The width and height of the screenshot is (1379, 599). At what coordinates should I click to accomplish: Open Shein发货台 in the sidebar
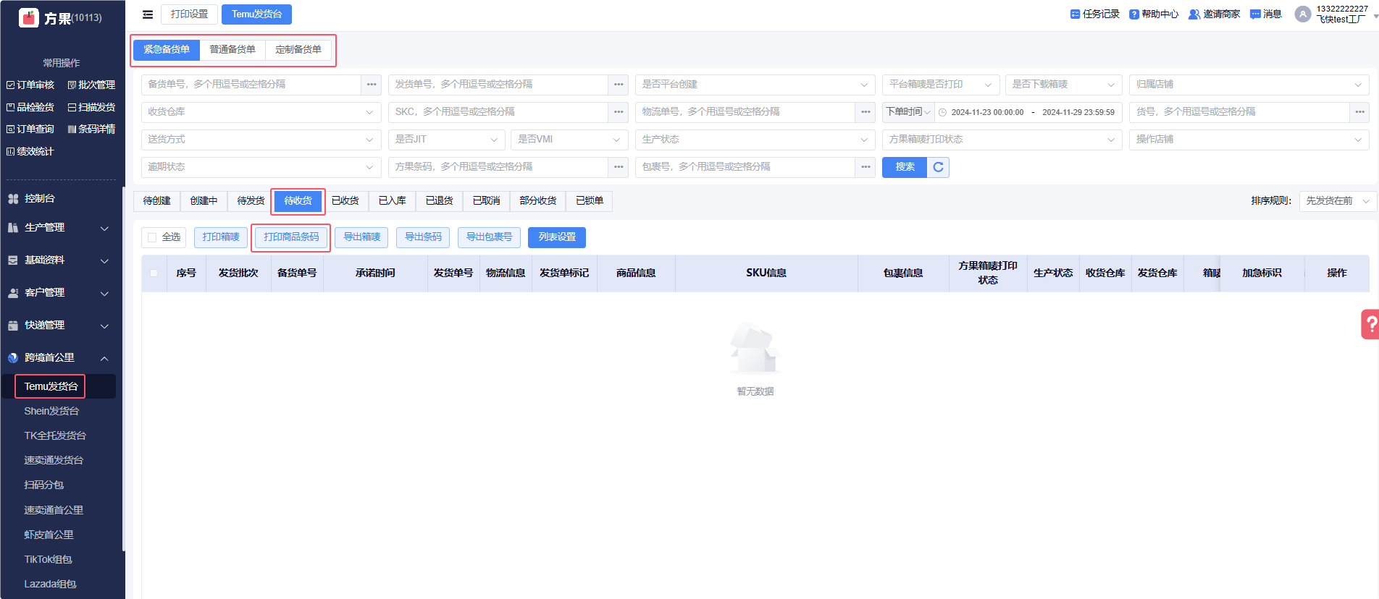click(51, 411)
